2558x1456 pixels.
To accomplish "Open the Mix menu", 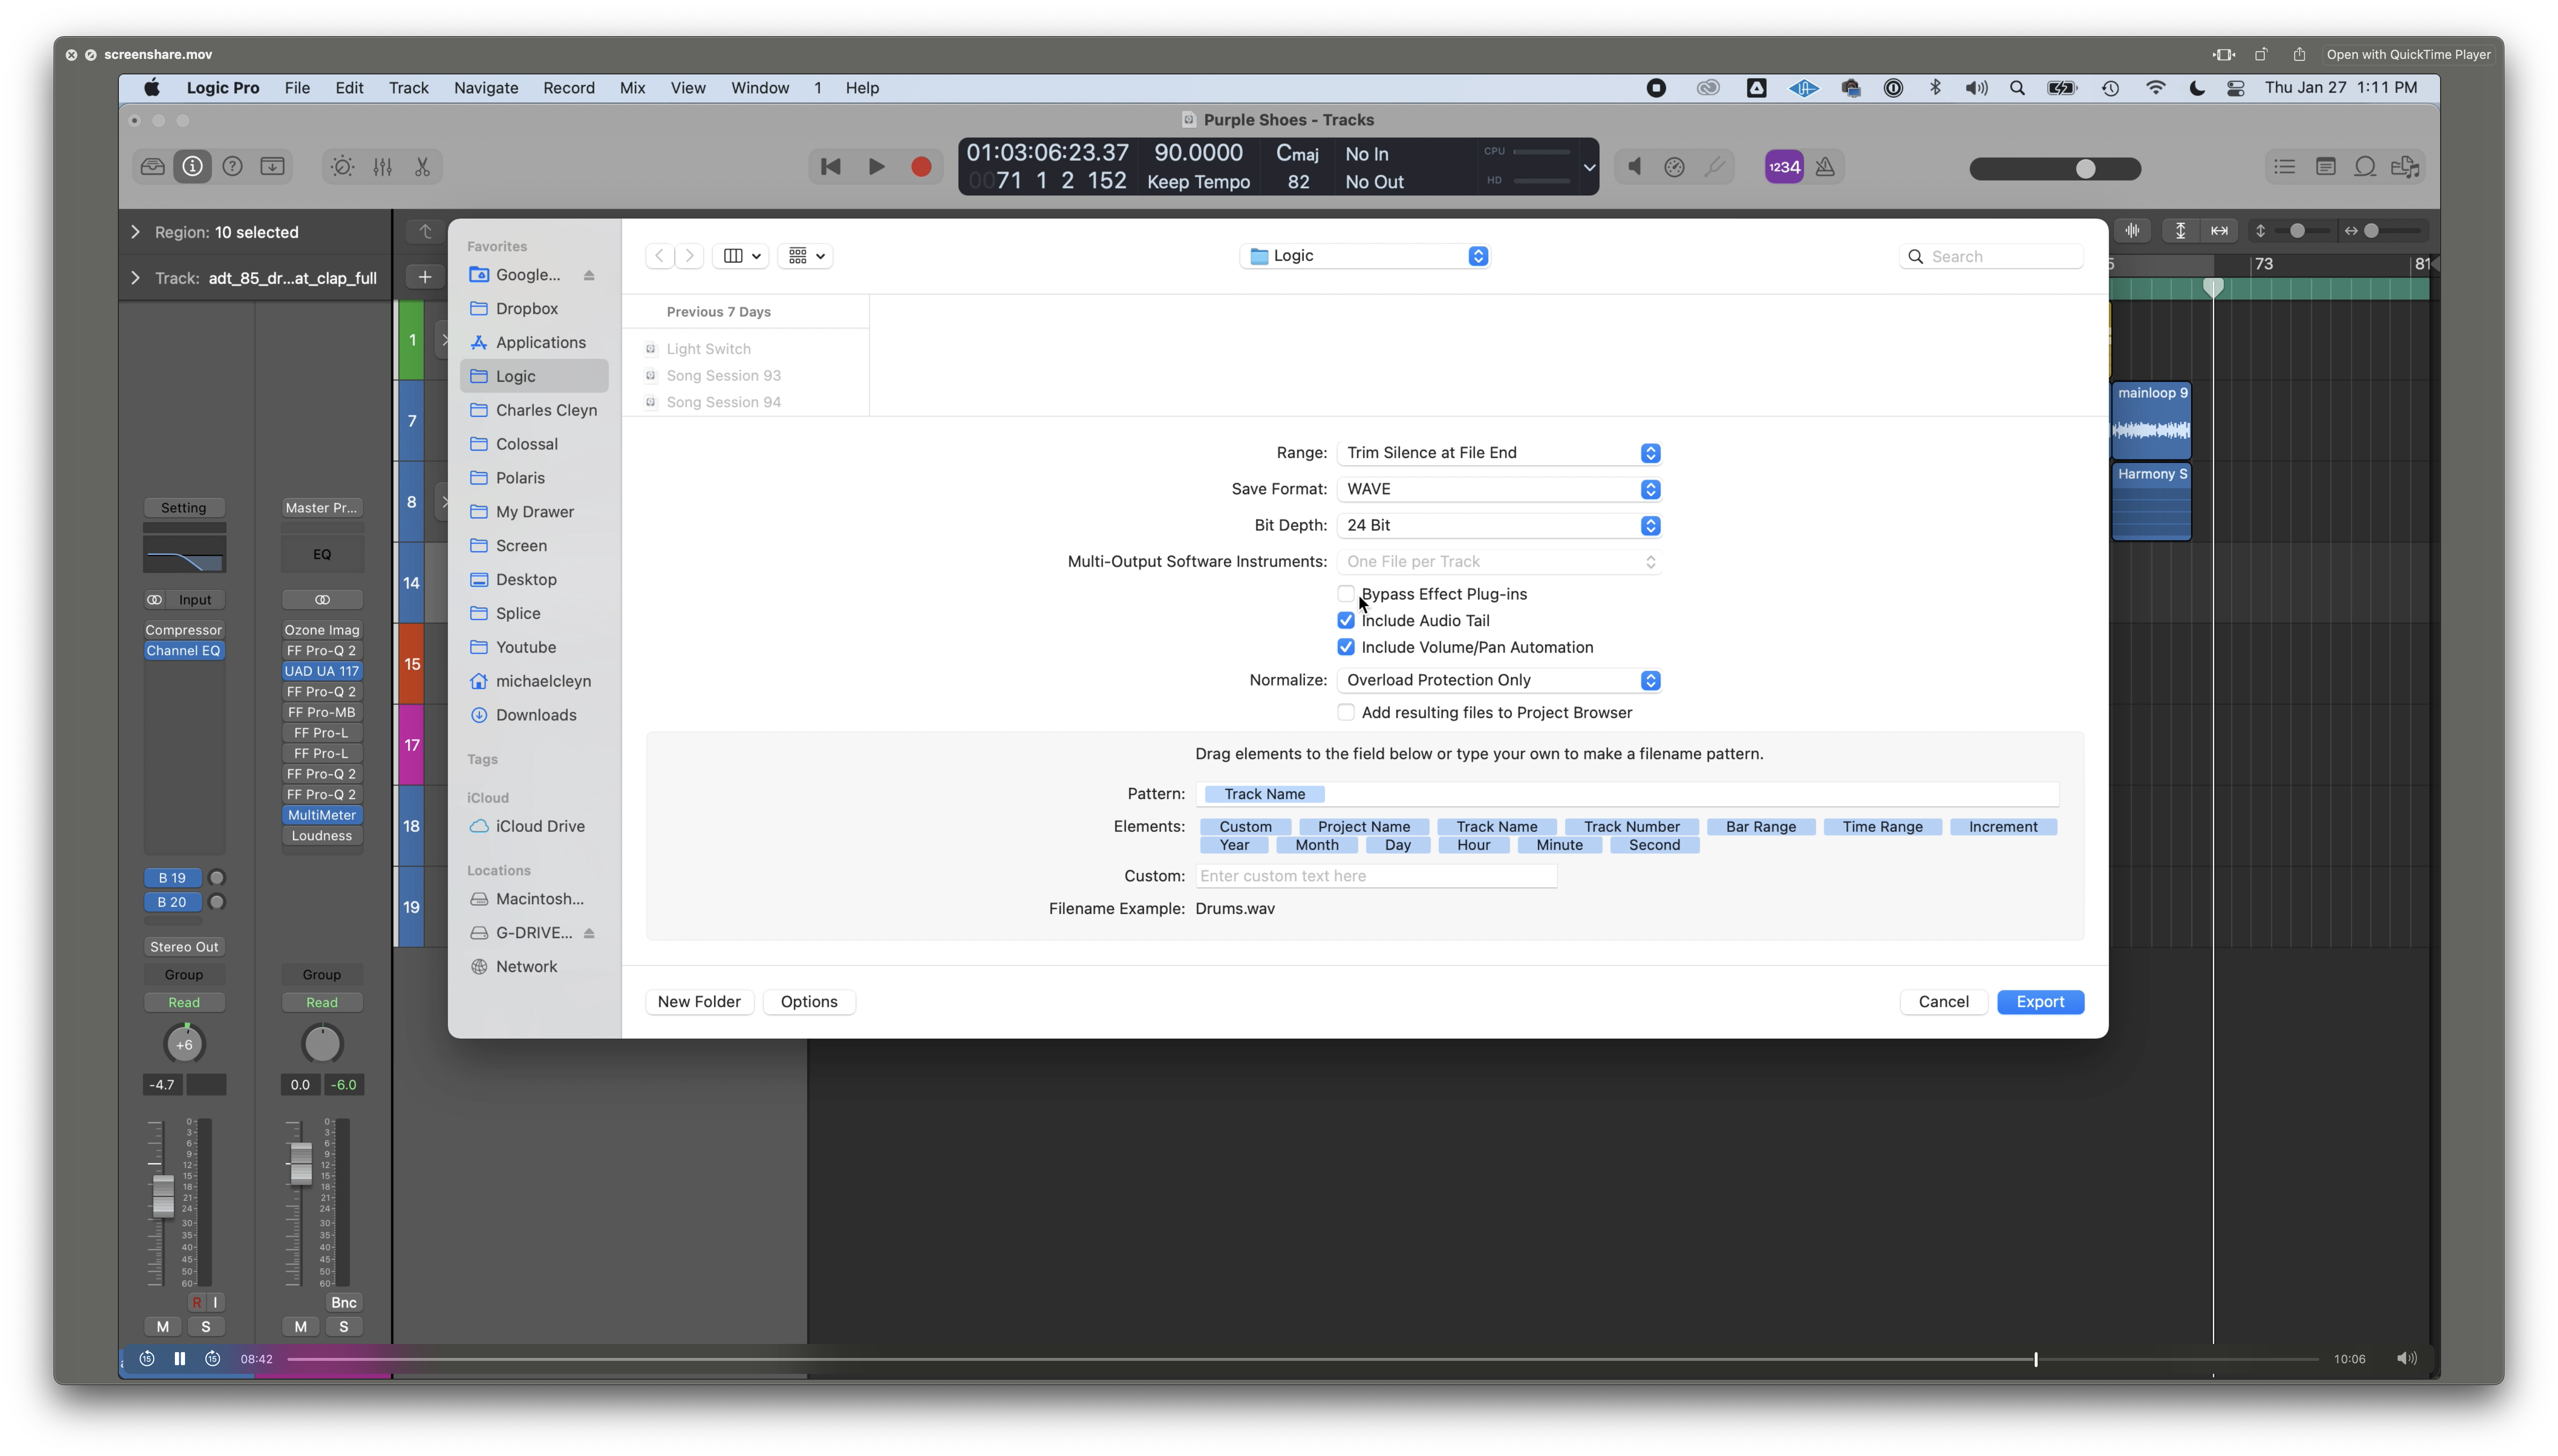I will pos(632,88).
